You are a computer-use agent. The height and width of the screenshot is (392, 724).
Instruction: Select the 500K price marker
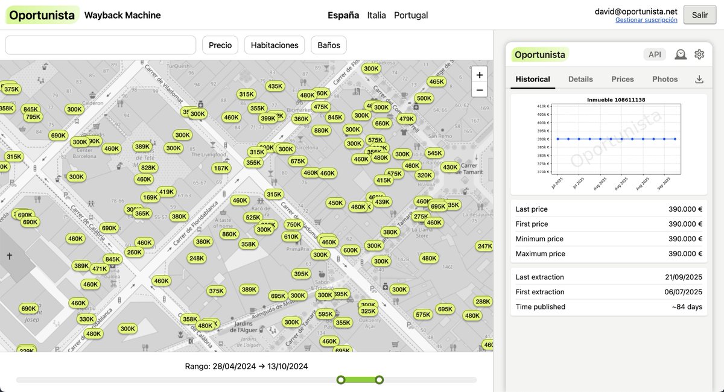(x=424, y=98)
